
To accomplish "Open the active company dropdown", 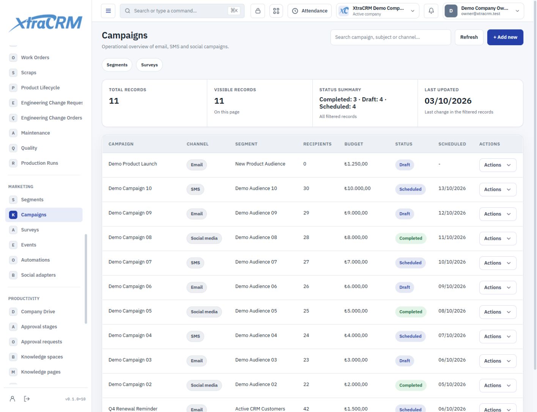I will pyautogui.click(x=378, y=11).
